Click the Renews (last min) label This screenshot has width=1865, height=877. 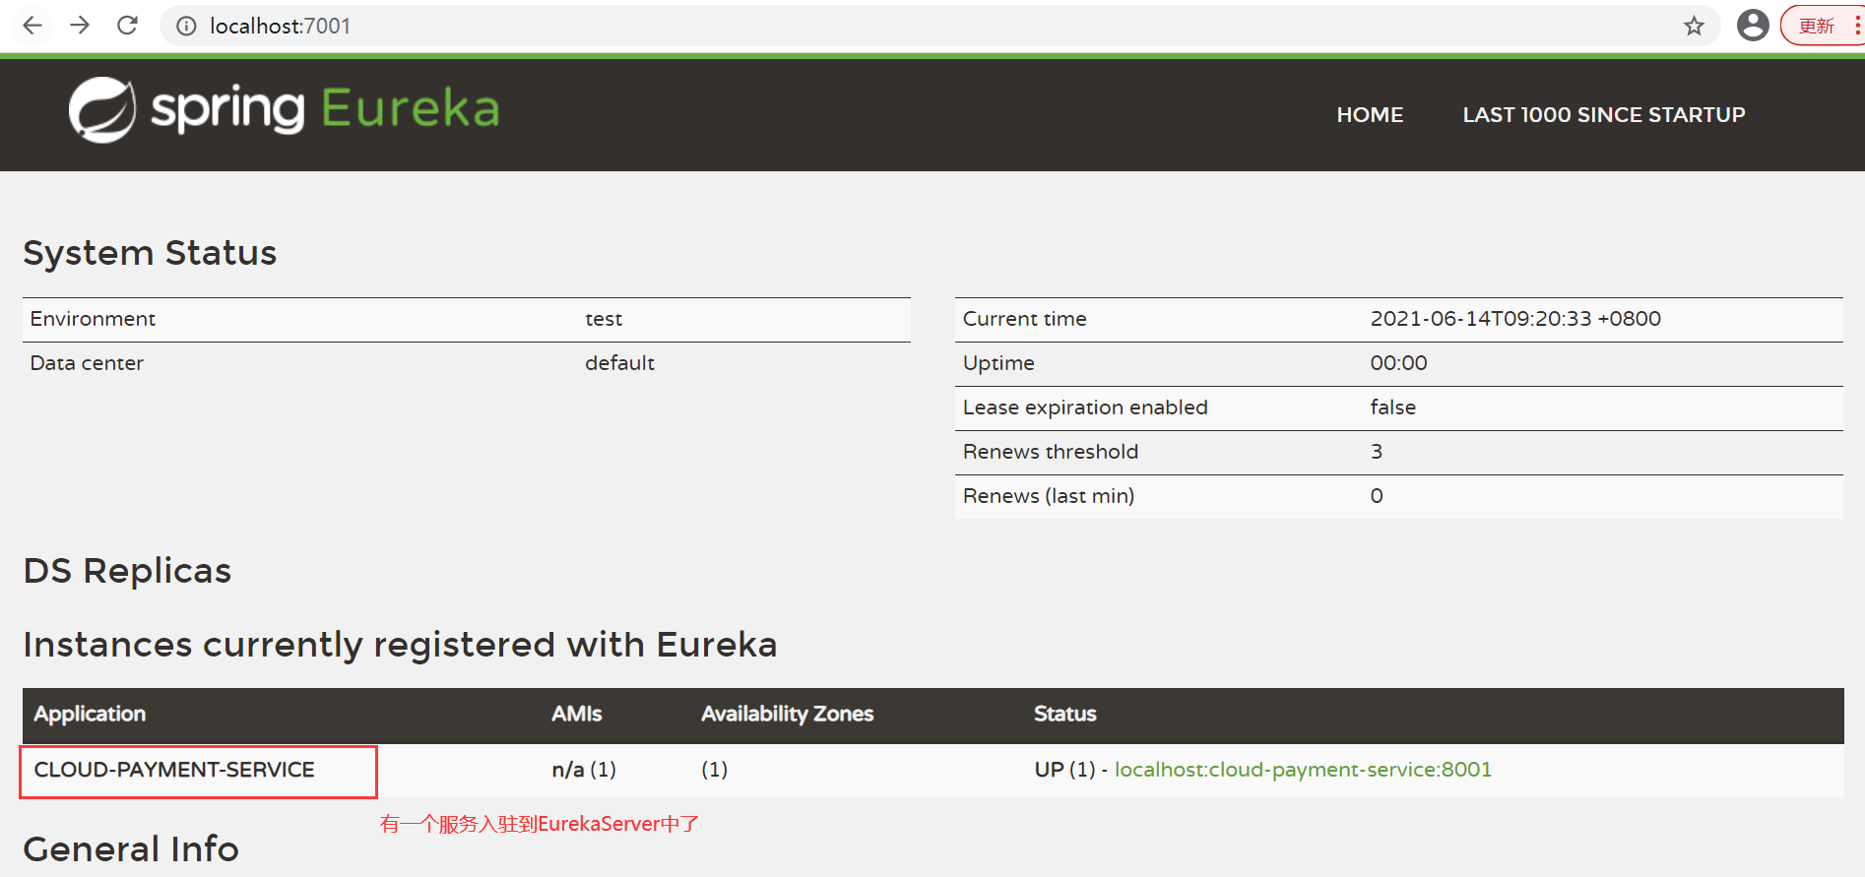(x=1049, y=496)
